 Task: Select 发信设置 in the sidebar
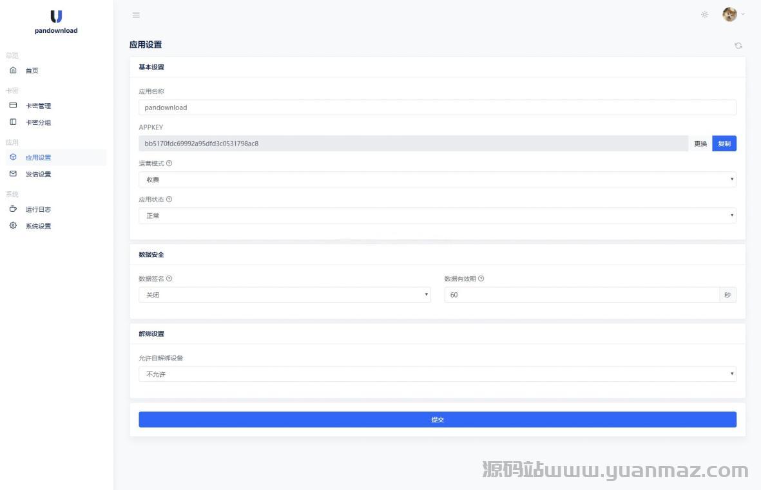pyautogui.click(x=38, y=174)
